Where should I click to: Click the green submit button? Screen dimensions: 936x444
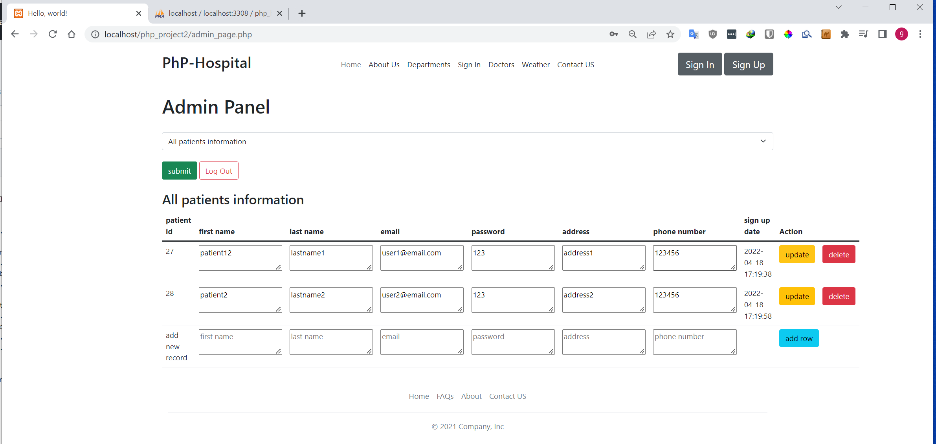point(180,171)
